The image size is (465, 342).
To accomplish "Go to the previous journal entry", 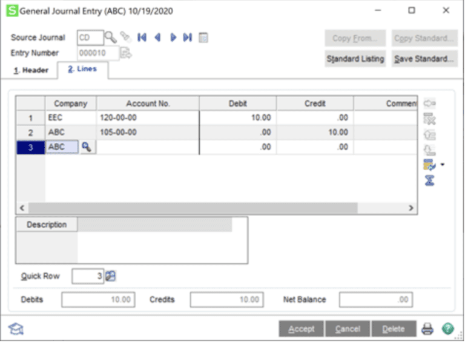I will coord(157,38).
